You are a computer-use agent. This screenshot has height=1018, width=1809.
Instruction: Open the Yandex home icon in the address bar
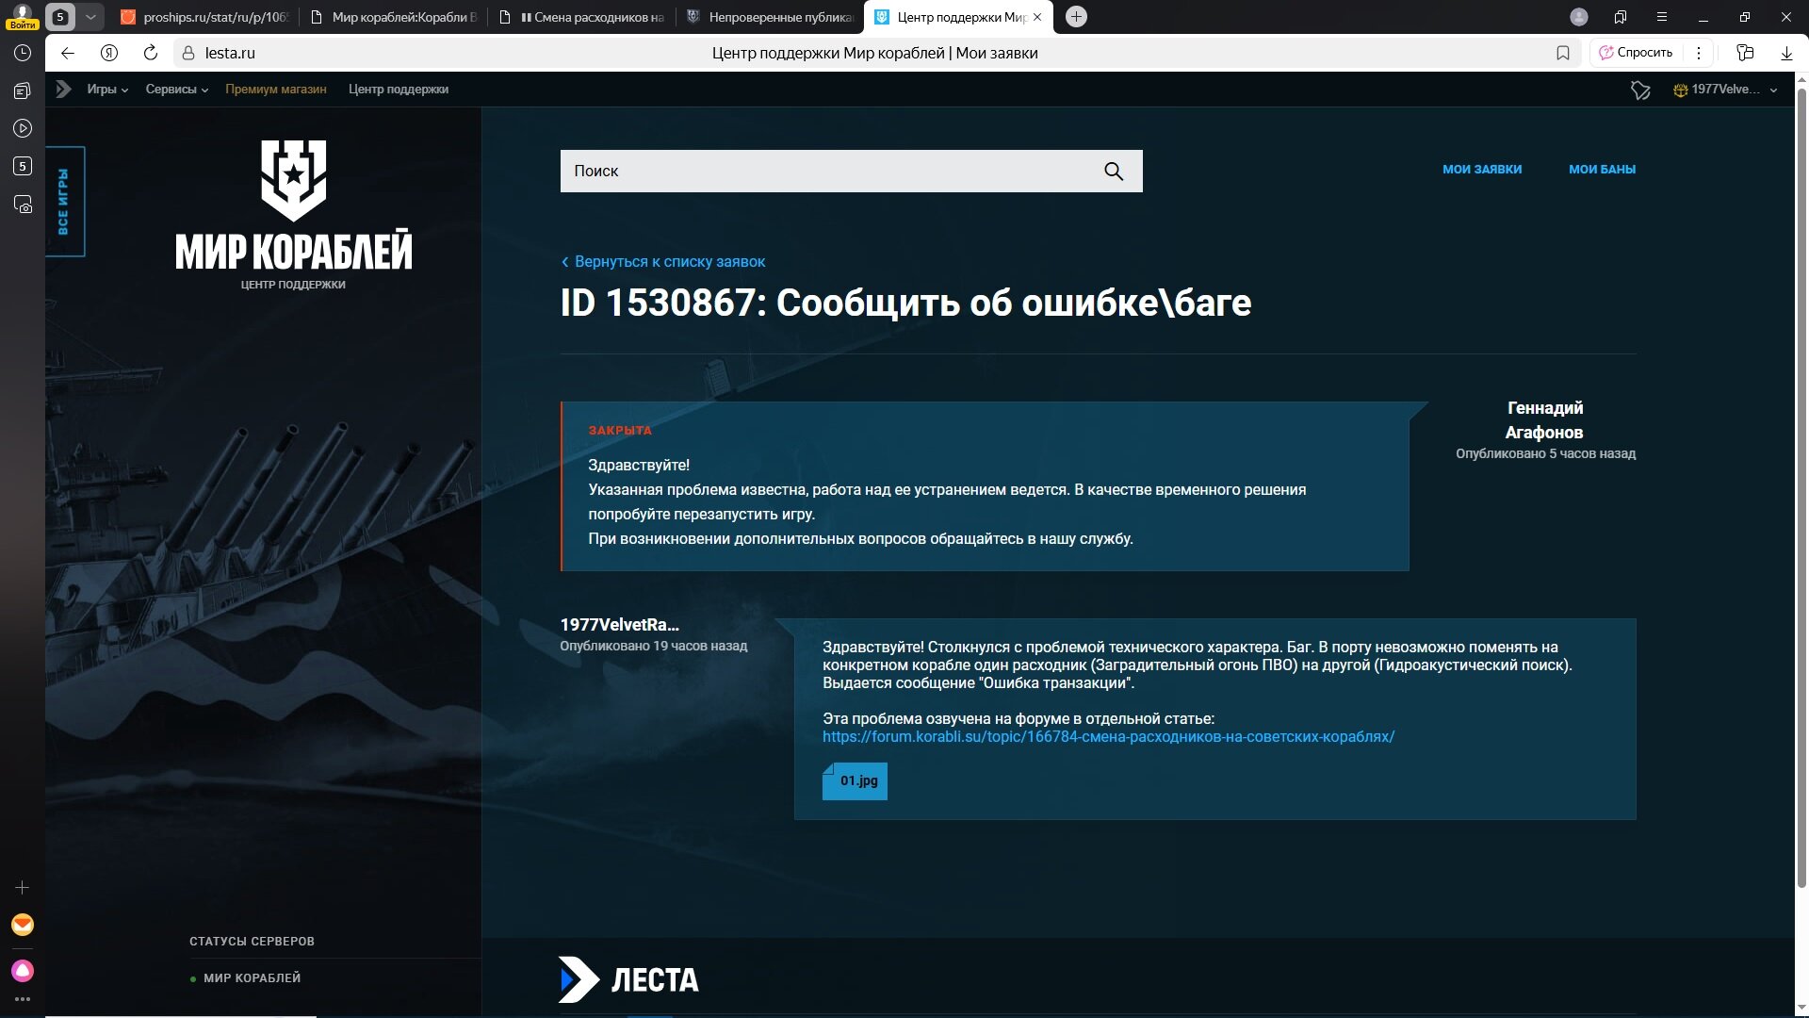109,53
